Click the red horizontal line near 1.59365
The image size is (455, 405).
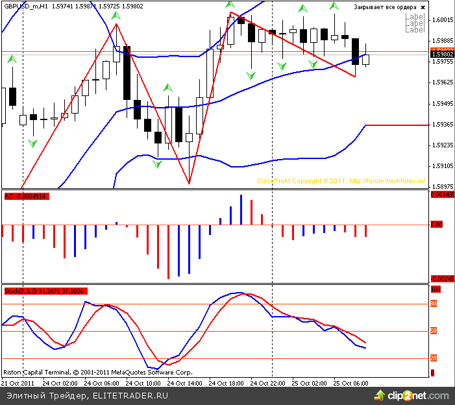point(396,125)
